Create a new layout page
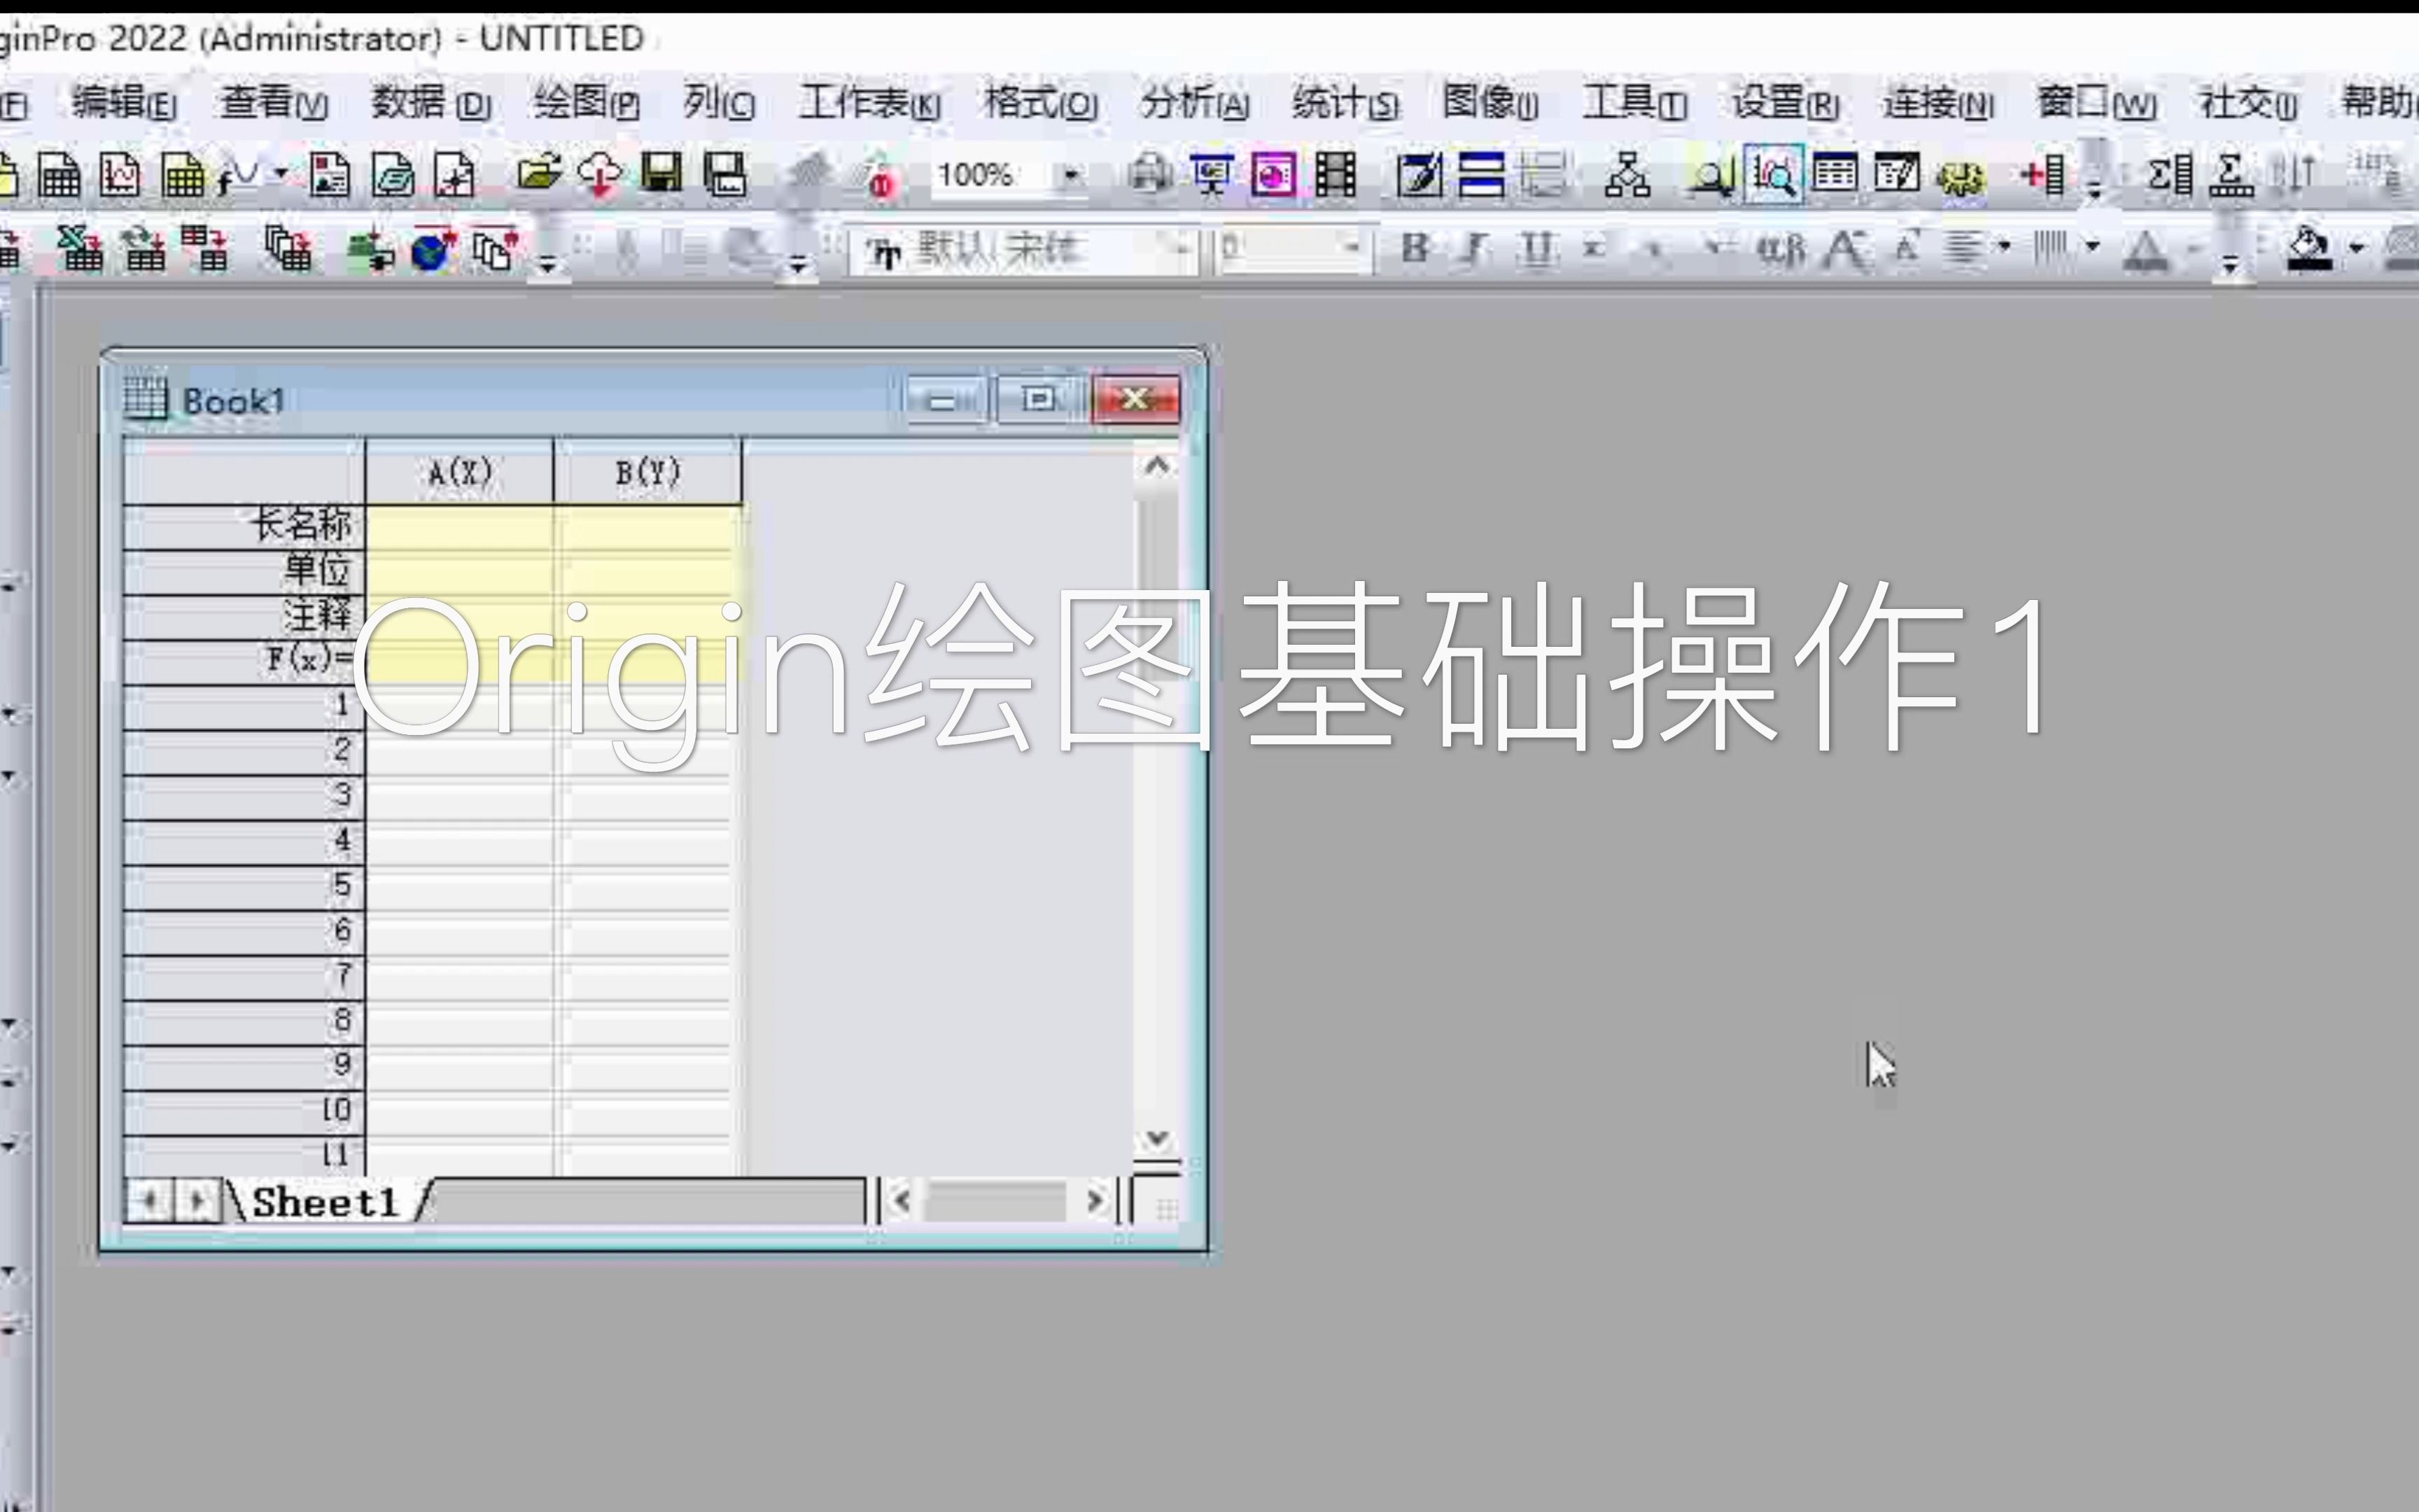This screenshot has width=2419, height=1512. coord(329,176)
